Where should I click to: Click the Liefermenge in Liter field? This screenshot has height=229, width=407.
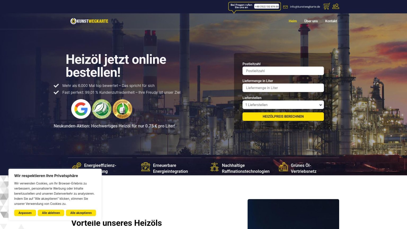(283, 88)
